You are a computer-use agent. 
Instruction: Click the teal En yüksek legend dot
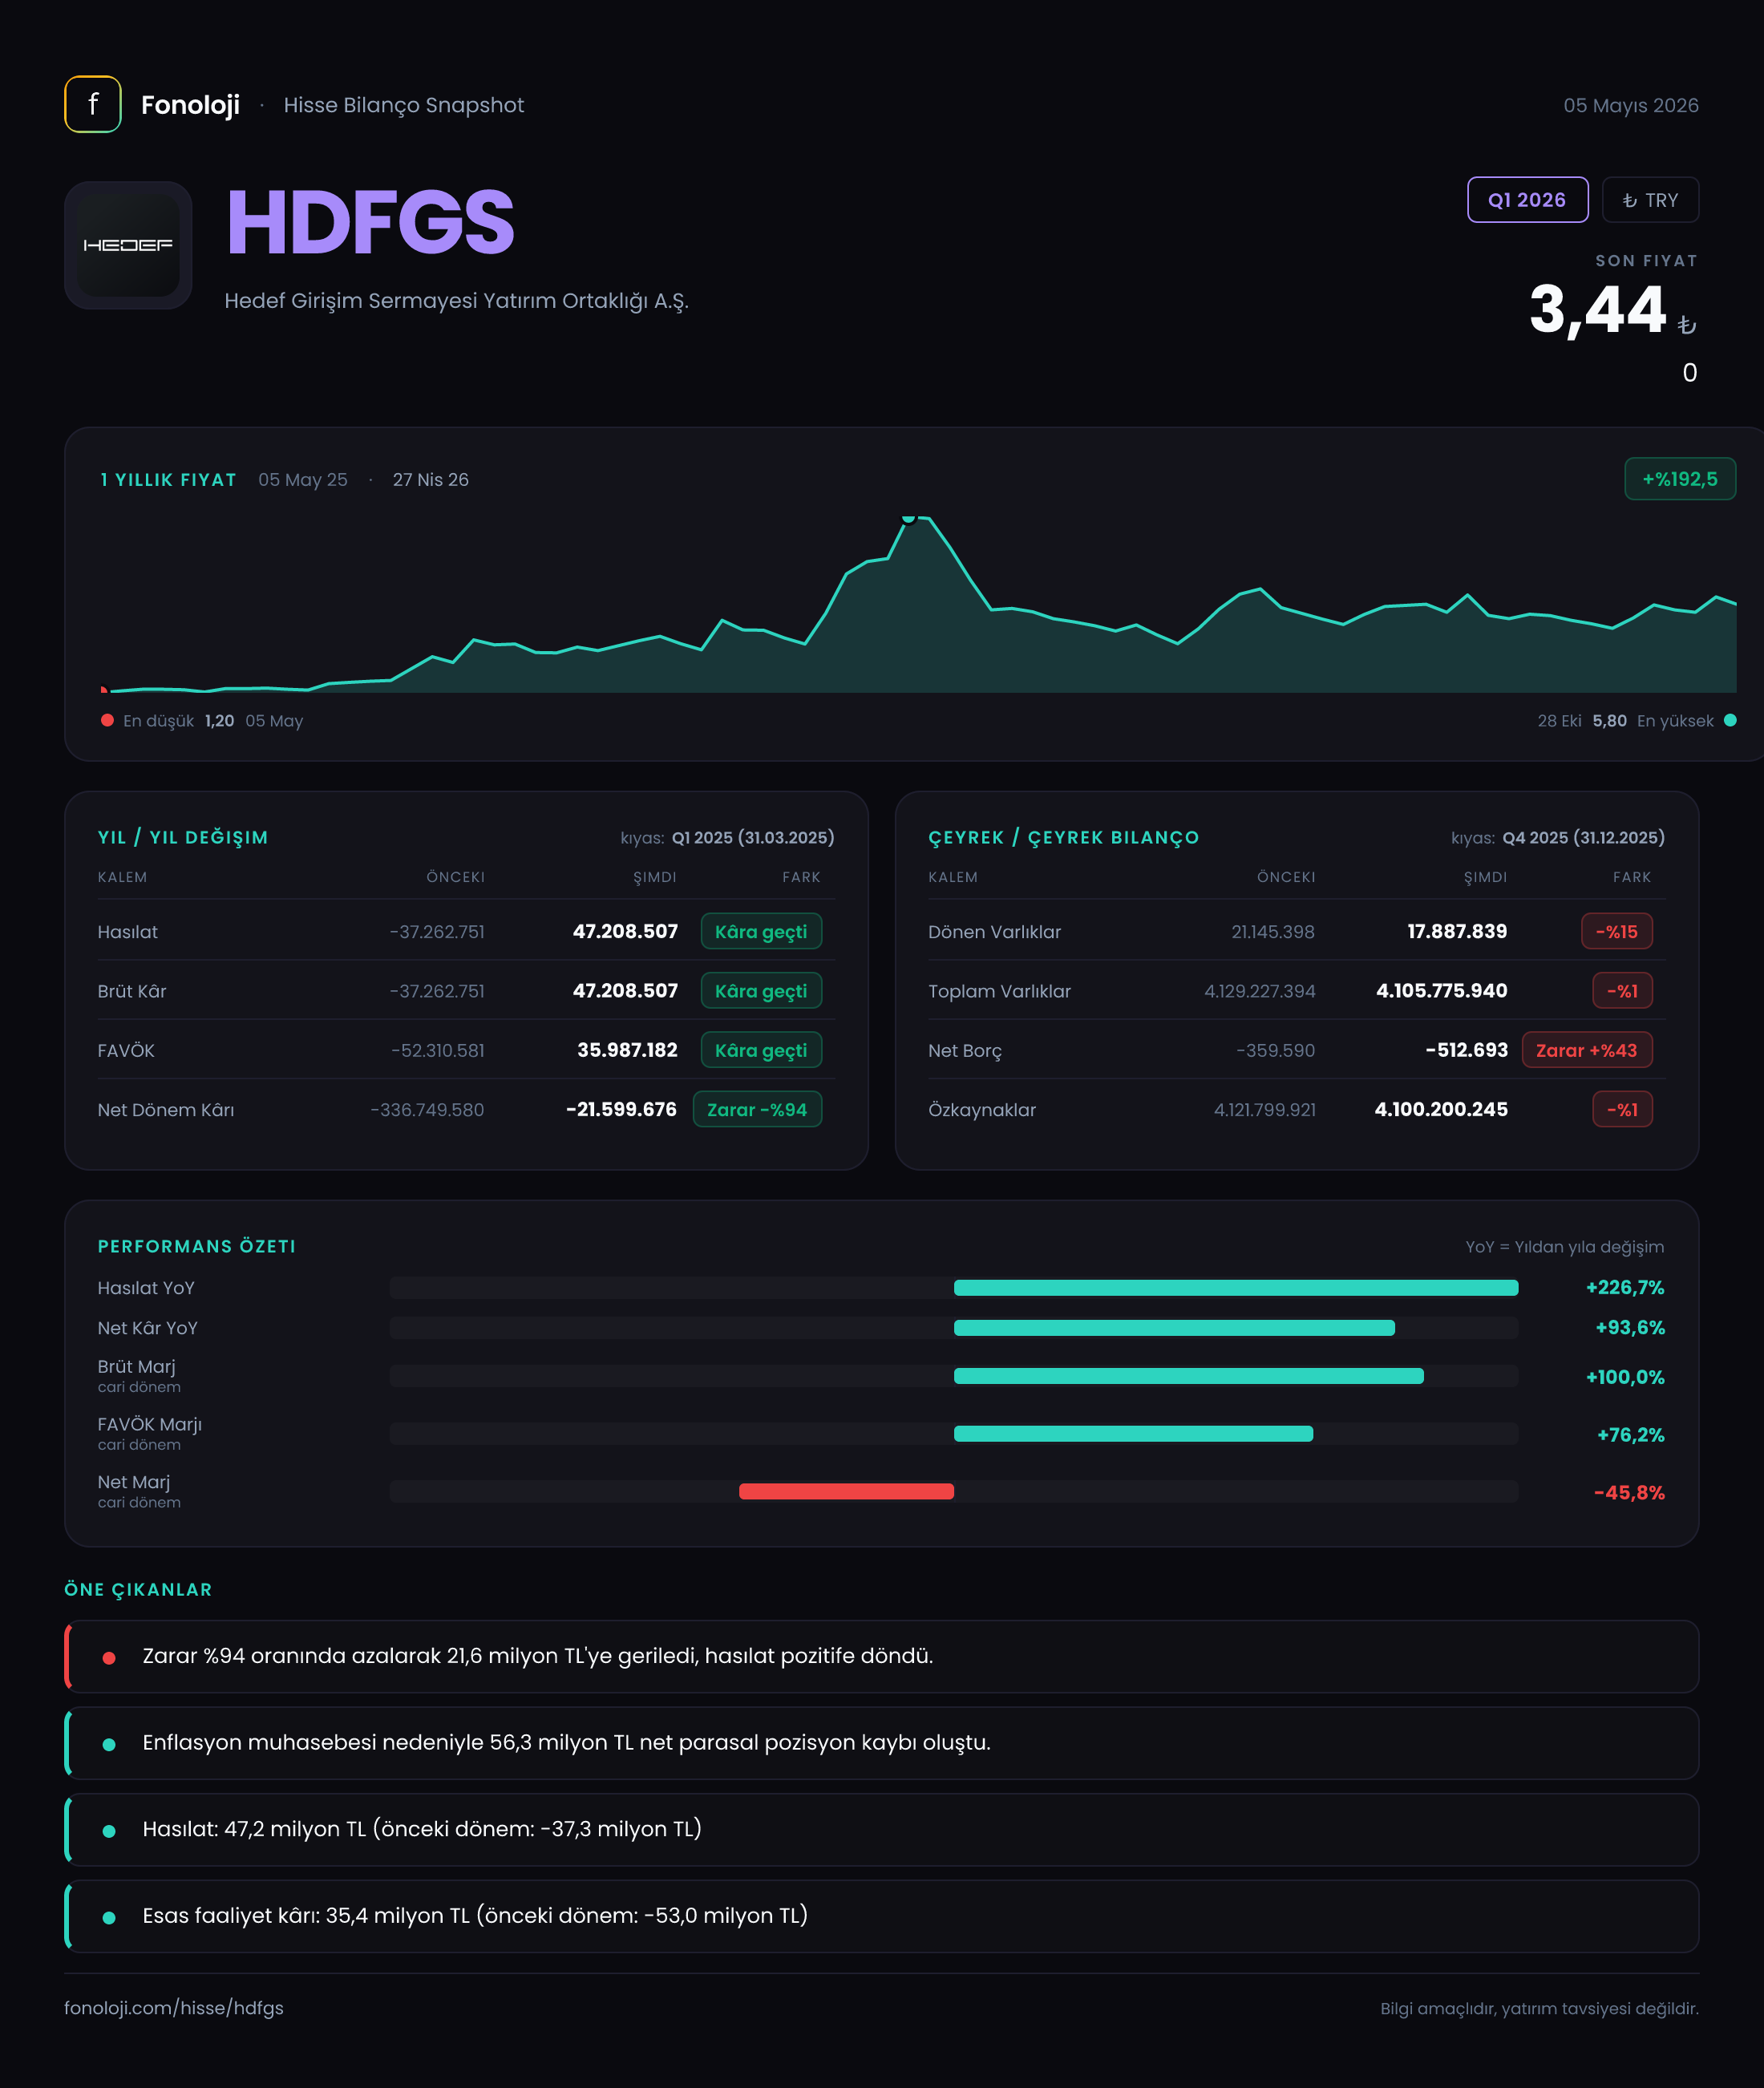(x=1730, y=720)
